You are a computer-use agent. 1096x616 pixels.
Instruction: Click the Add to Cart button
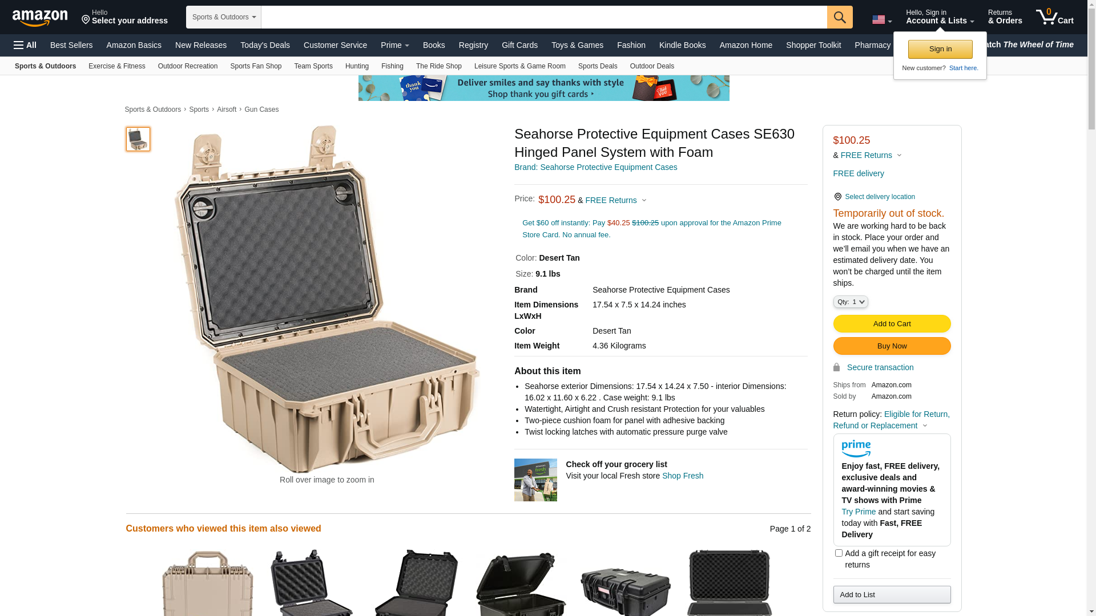[892, 324]
